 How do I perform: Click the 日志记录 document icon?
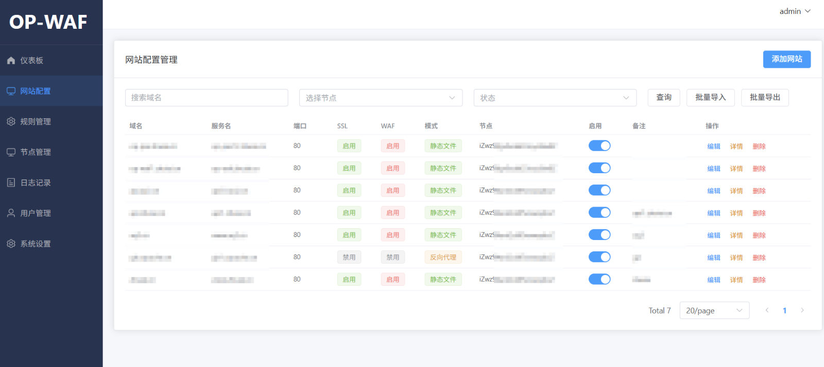pyautogui.click(x=11, y=182)
